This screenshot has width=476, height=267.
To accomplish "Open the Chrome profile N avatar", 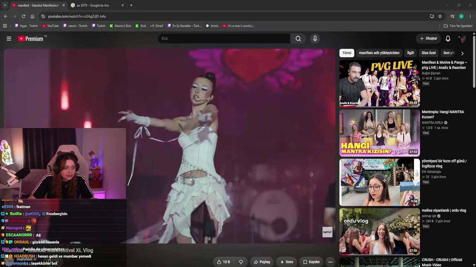I will pos(461,16).
